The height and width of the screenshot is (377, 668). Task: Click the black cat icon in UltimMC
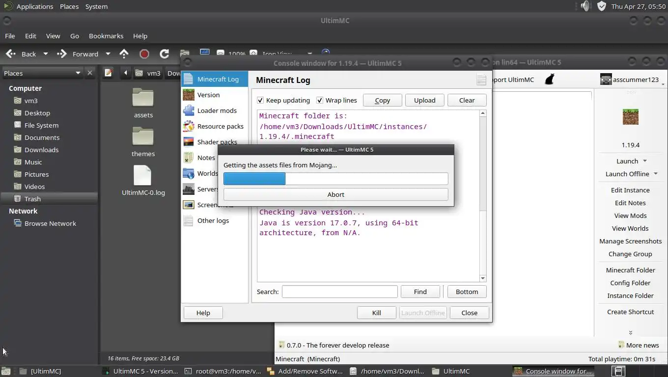pyautogui.click(x=550, y=79)
